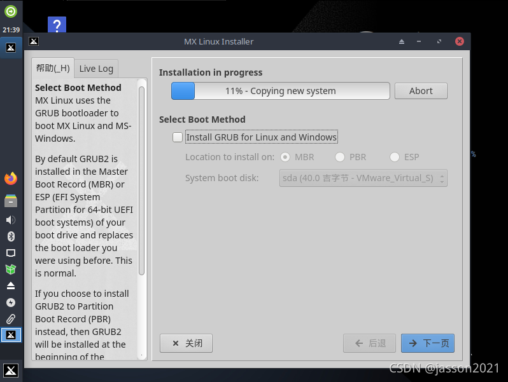Select the ESP install location
This screenshot has width=508, height=382.
coord(395,157)
